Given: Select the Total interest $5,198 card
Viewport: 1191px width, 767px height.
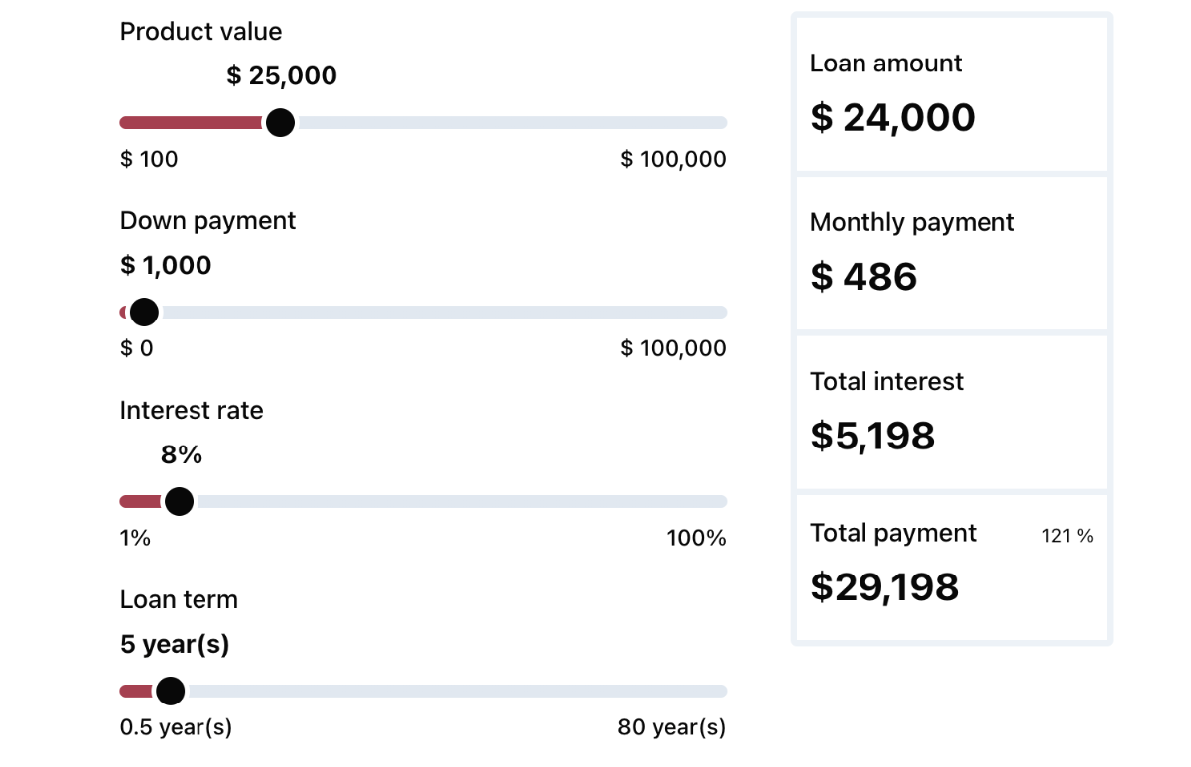Looking at the screenshot, I should (x=952, y=413).
